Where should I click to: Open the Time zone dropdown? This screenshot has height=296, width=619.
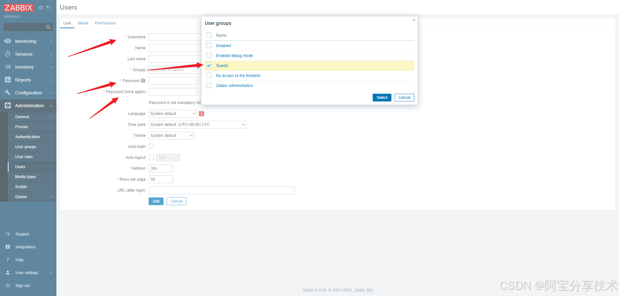tap(197, 125)
